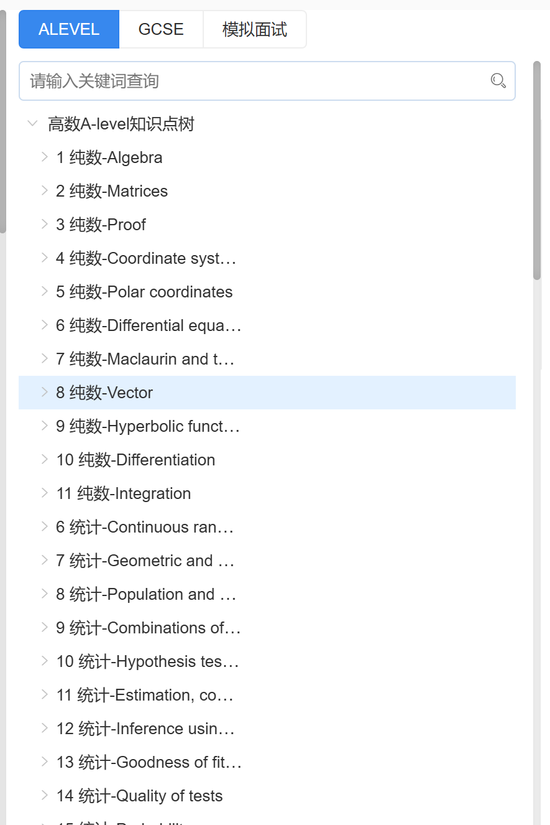Select the 7 纯数-Maclaurin tree item

(145, 359)
